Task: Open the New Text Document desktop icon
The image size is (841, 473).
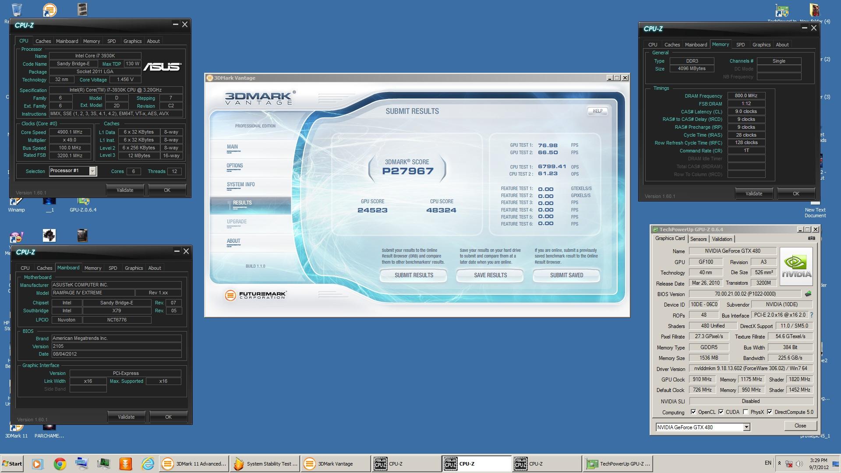Action: (x=815, y=210)
